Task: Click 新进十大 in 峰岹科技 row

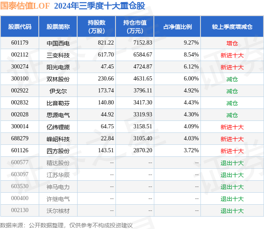Action: [x=232, y=139]
